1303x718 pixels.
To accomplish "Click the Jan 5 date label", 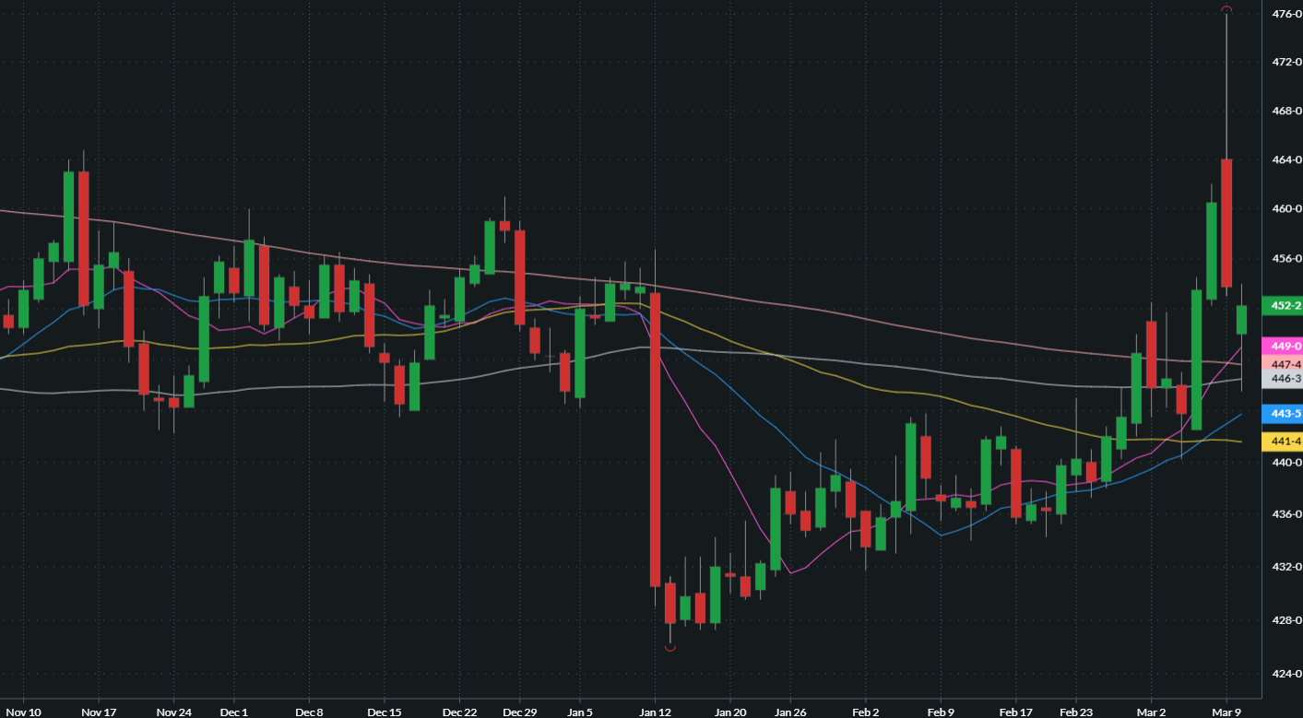I will tap(580, 712).
